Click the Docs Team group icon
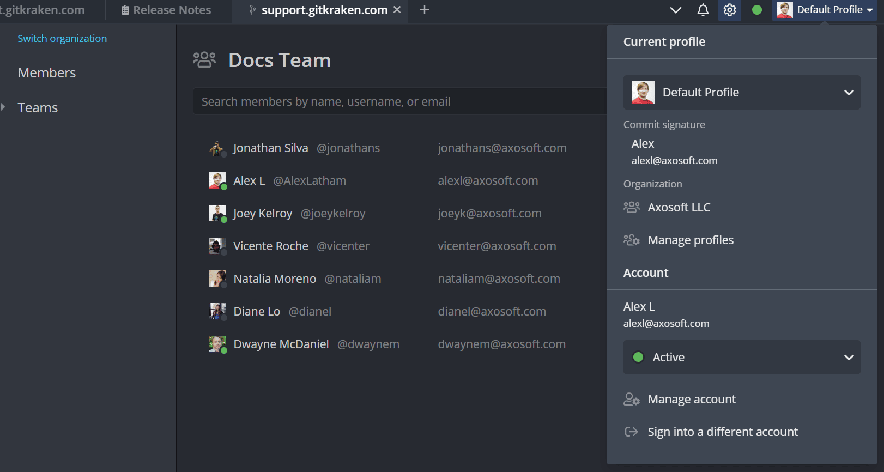The image size is (884, 472). (204, 60)
